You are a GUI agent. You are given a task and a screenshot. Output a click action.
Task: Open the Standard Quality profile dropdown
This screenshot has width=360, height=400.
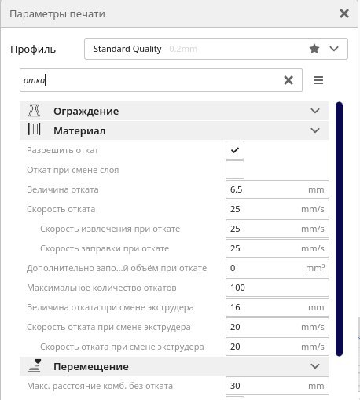pyautogui.click(x=334, y=49)
